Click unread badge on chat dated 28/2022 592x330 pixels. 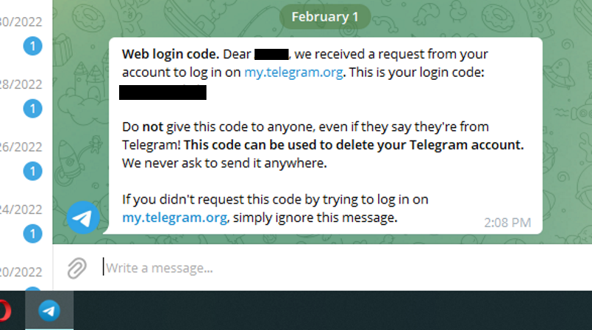coord(32,110)
